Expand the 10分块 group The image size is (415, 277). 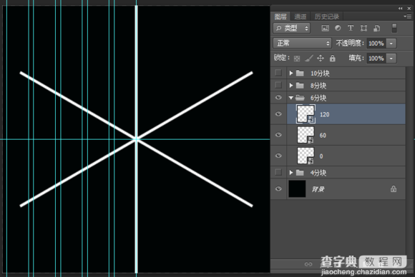point(291,73)
